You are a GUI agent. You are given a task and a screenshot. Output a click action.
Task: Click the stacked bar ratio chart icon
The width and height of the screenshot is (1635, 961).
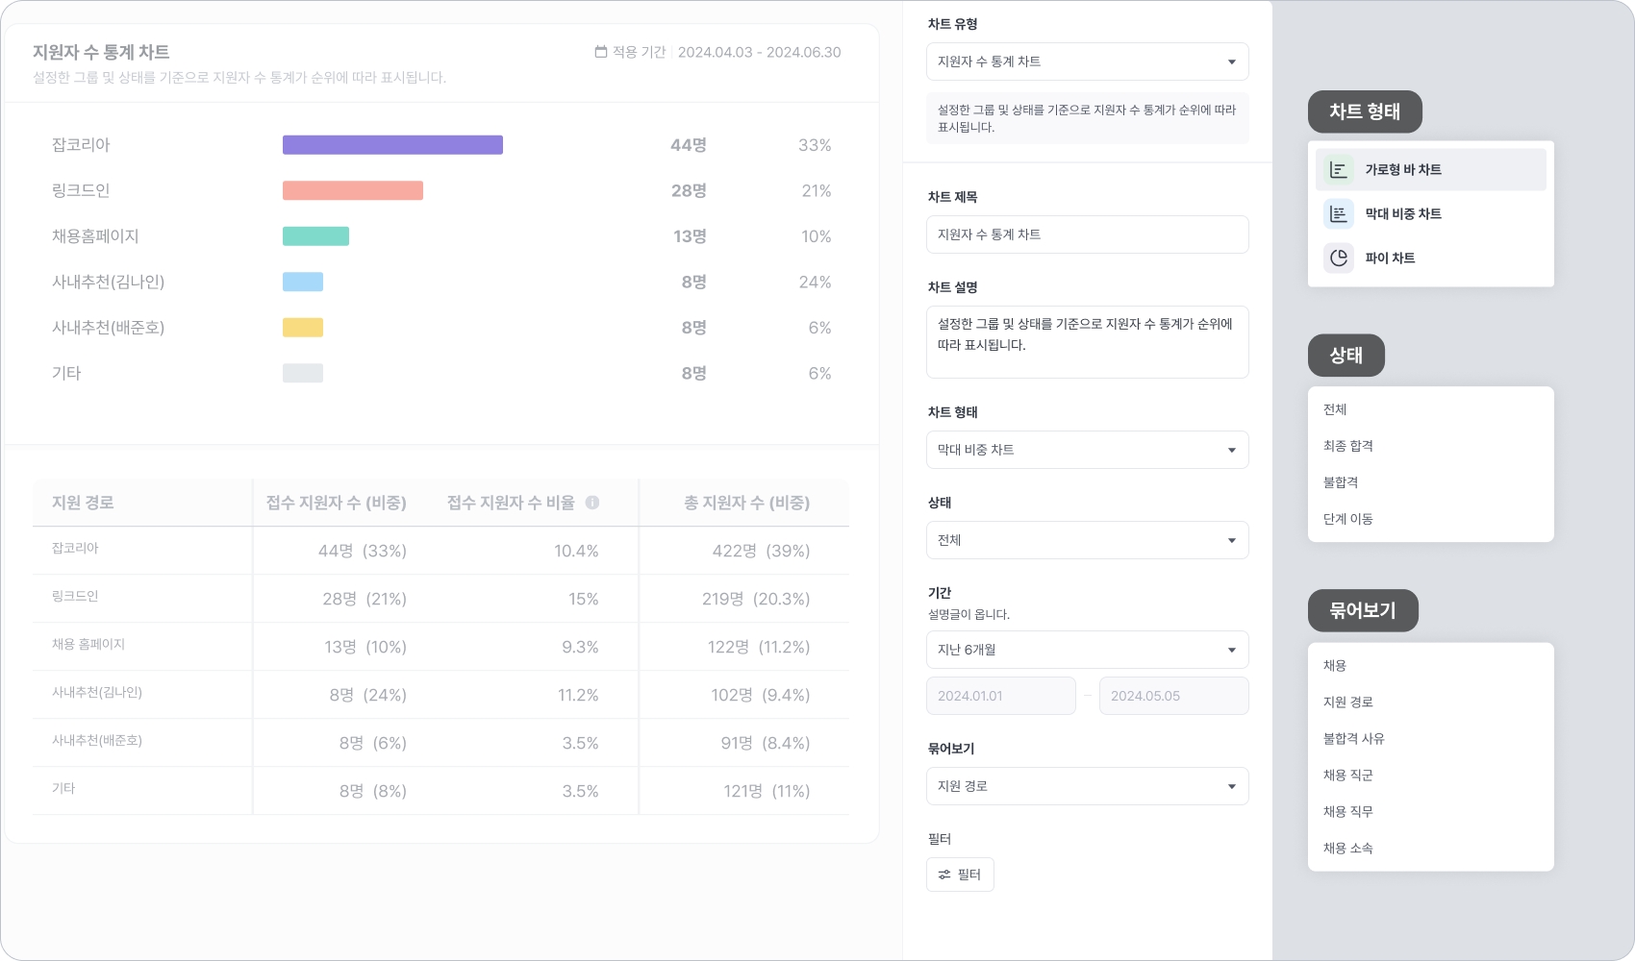[1338, 214]
